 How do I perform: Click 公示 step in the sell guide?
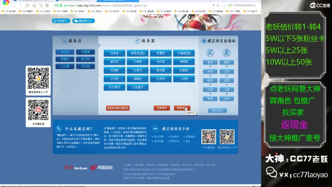click(x=227, y=71)
